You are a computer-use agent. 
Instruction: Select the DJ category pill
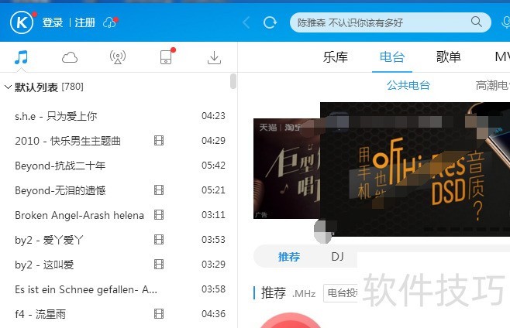pos(337,257)
